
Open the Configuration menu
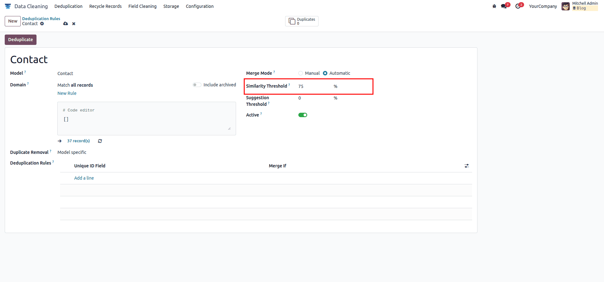200,6
